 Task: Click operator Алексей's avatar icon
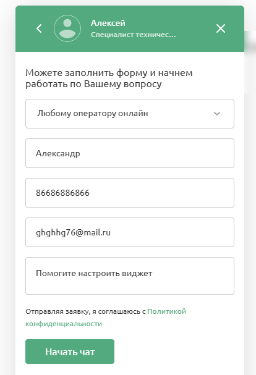[67, 28]
